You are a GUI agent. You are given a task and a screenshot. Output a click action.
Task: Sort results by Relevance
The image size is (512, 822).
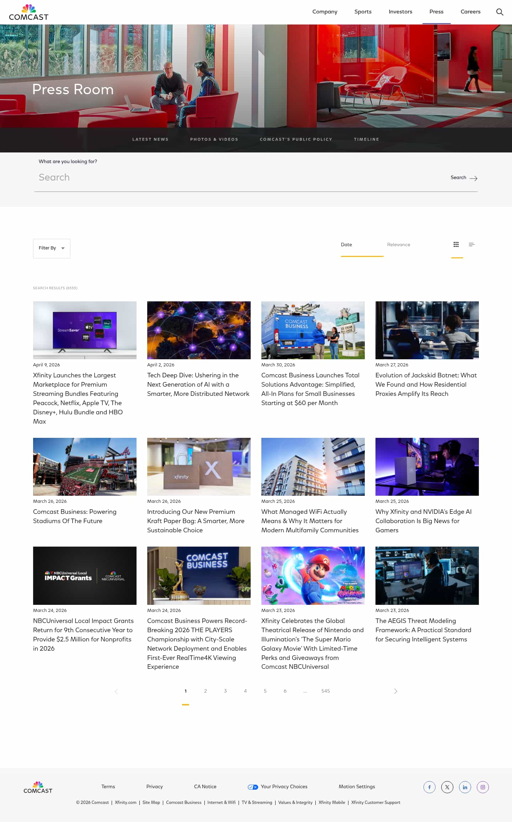coord(399,245)
